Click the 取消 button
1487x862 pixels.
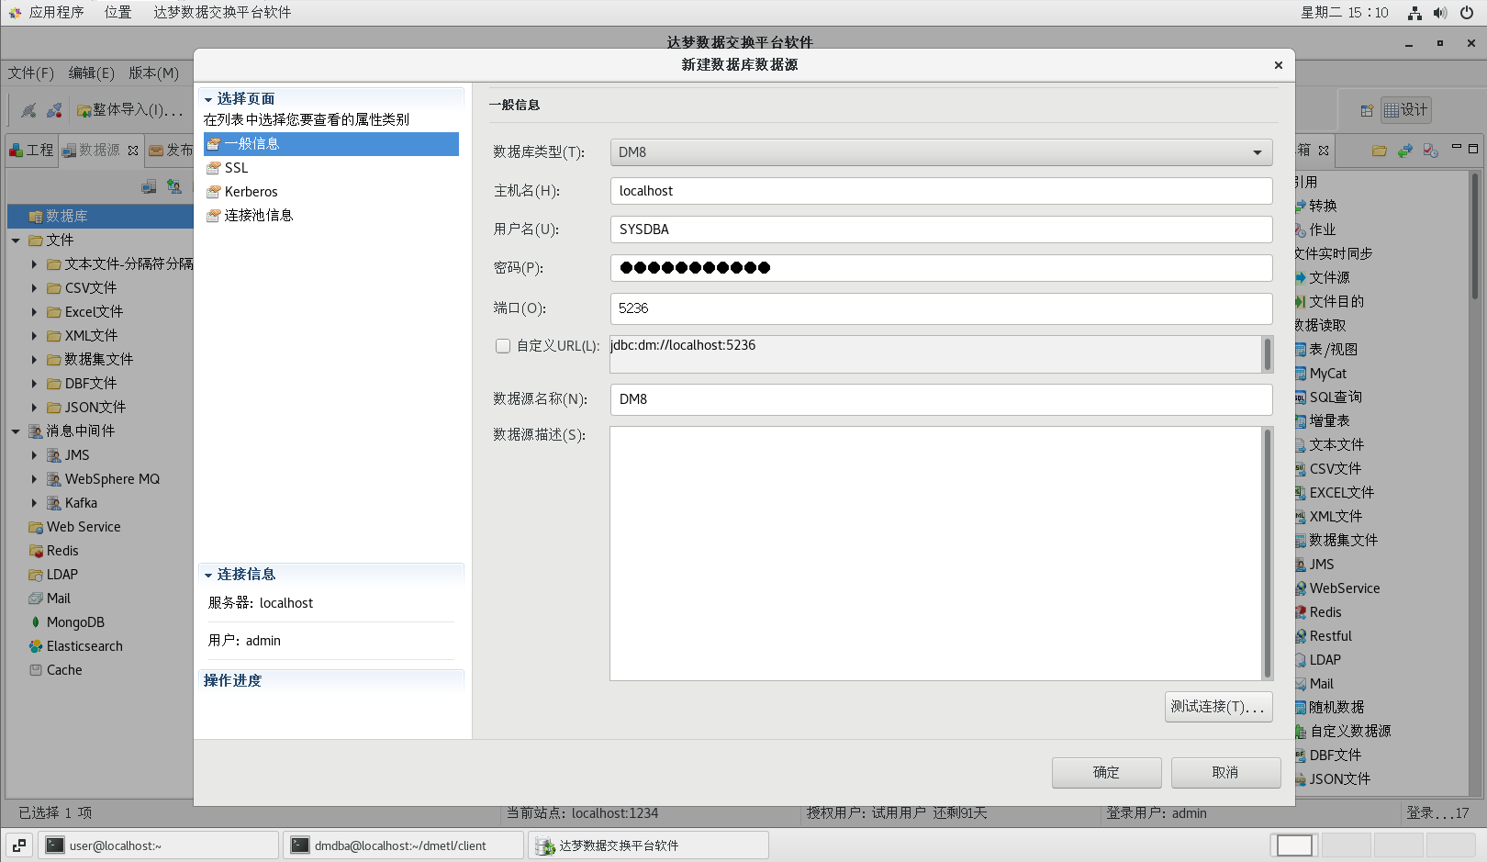(1225, 773)
